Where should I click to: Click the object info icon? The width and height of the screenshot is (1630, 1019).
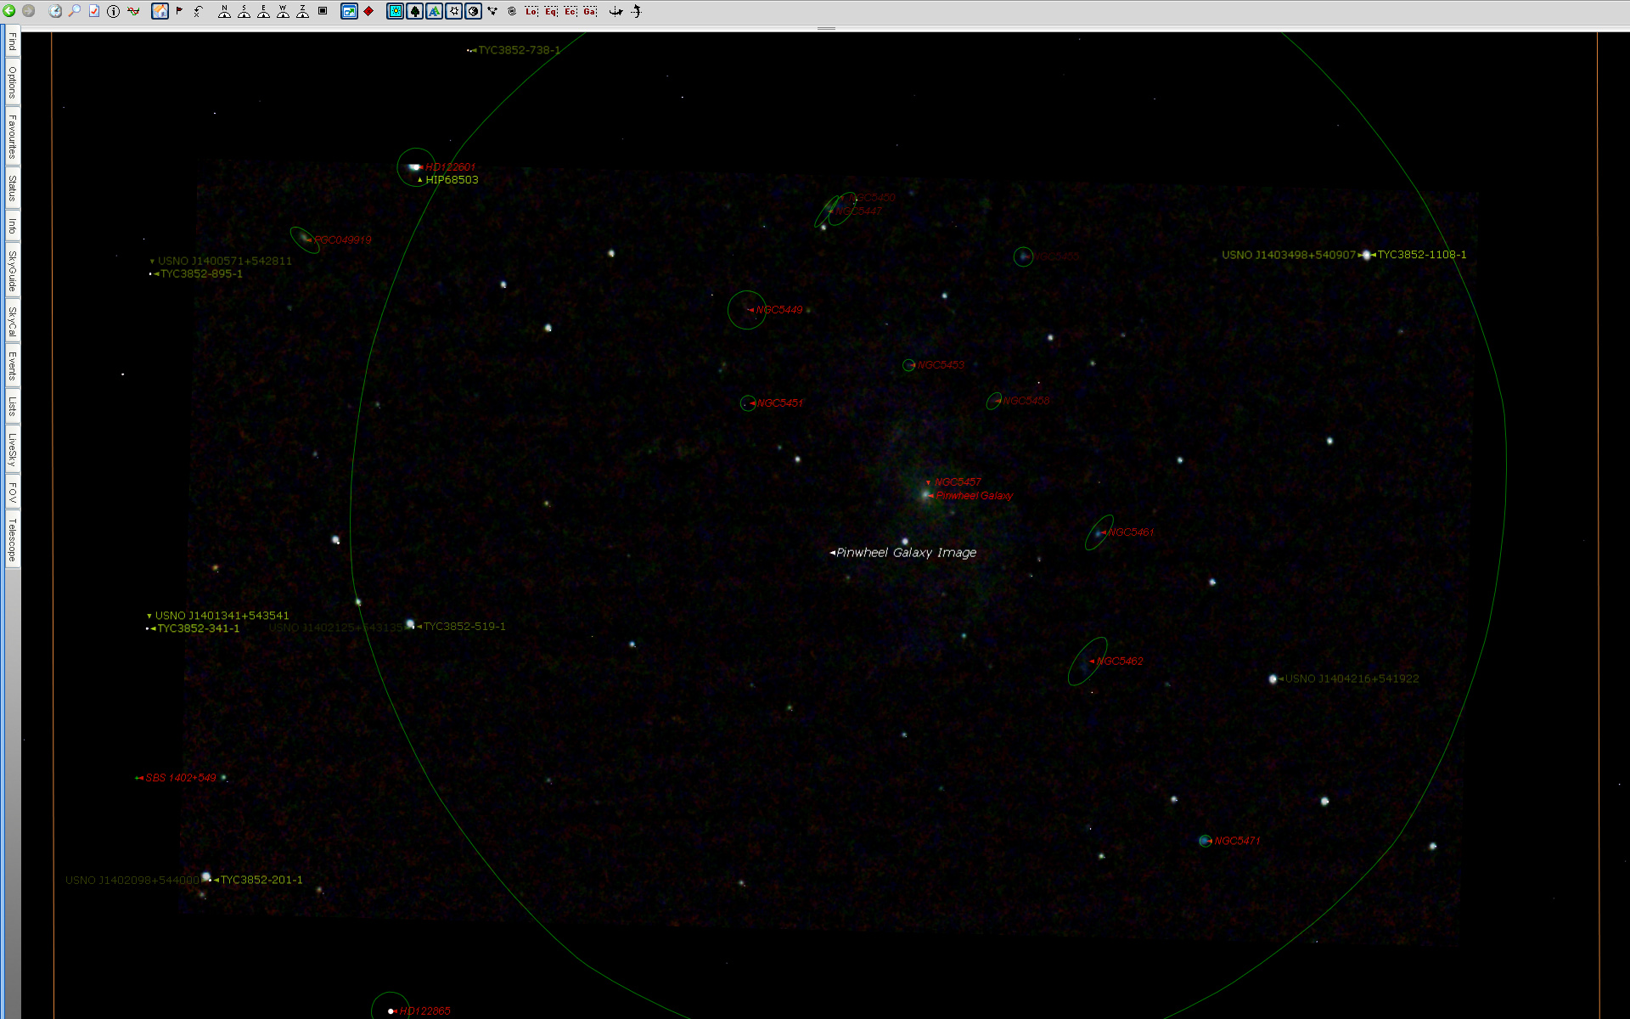coord(114,11)
